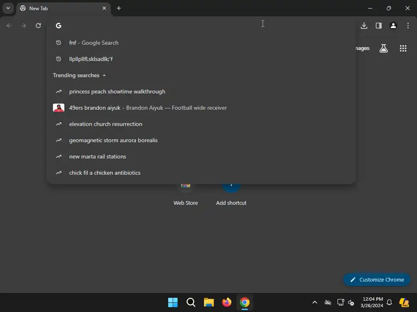
Task: Select '49ers brandon aiyuk' suggestion
Action: pos(201,108)
